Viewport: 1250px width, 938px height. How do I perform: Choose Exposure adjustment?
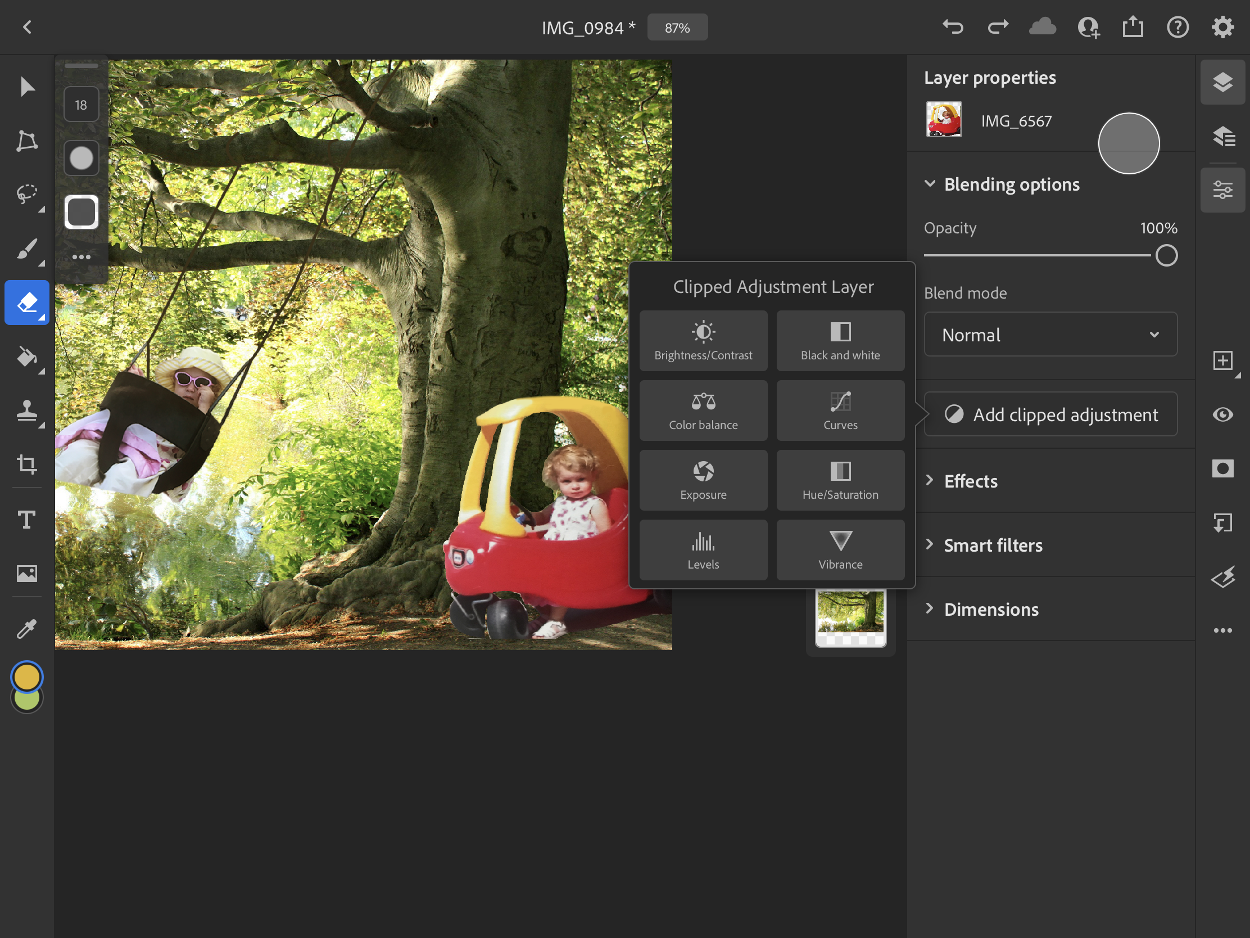coord(703,480)
